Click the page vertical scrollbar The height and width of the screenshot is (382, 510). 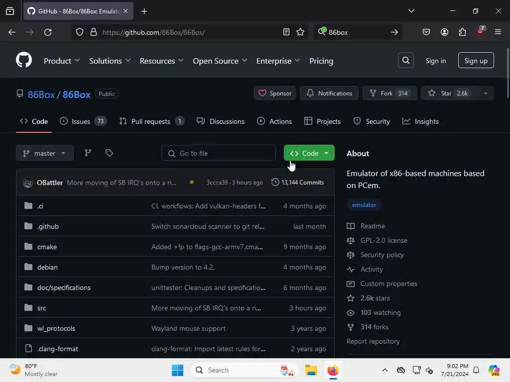pos(508,73)
